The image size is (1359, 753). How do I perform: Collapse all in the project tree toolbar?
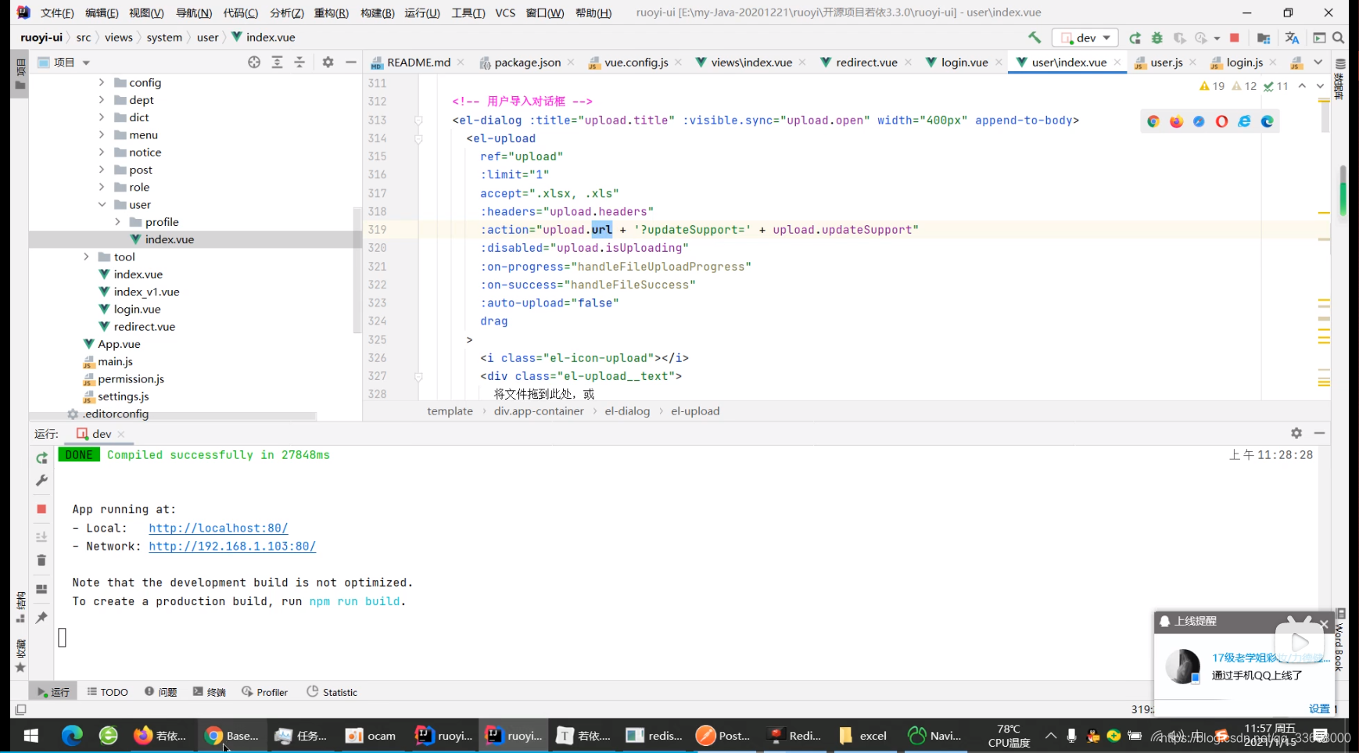[x=299, y=63]
